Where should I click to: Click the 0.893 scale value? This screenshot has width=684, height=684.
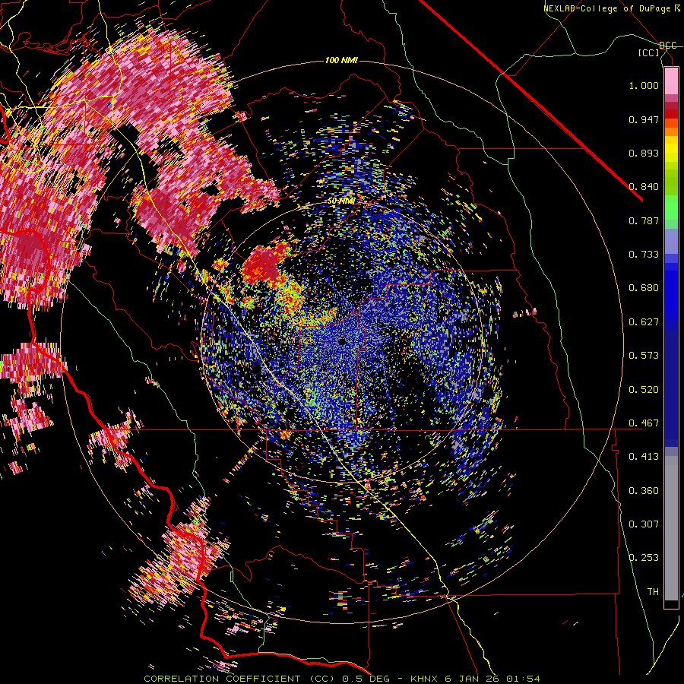coord(644,153)
